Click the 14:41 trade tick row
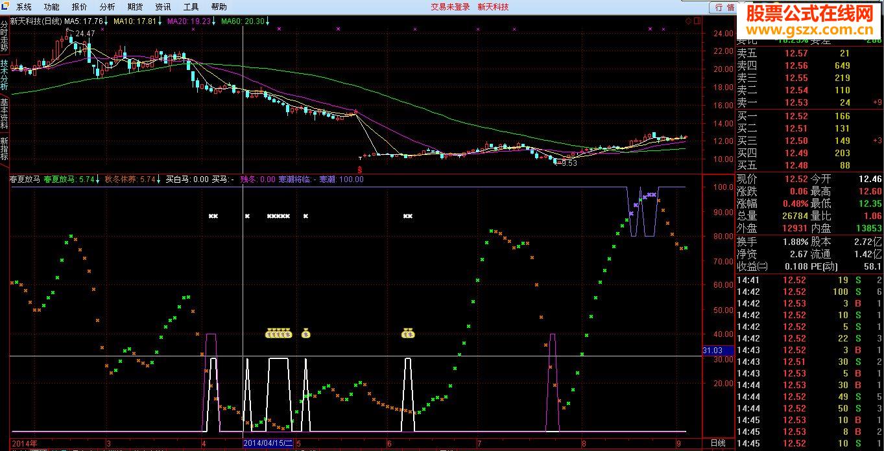The image size is (884, 451). click(x=809, y=280)
